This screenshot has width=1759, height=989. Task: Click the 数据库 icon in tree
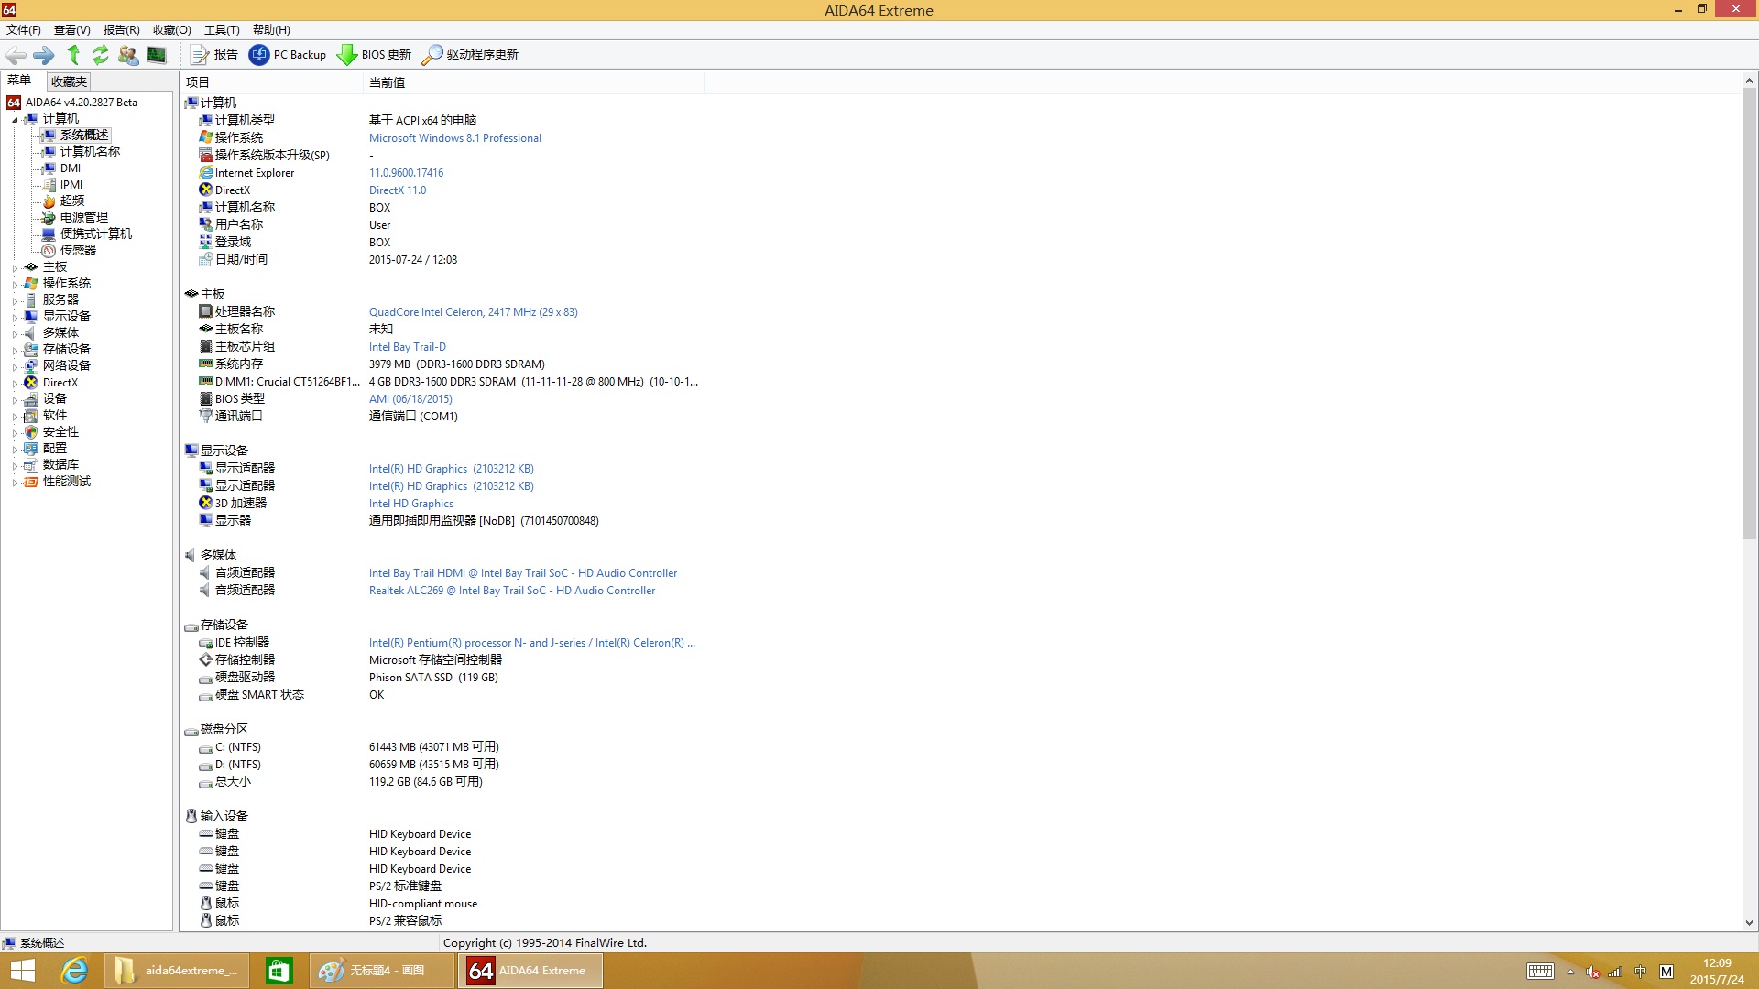[31, 465]
